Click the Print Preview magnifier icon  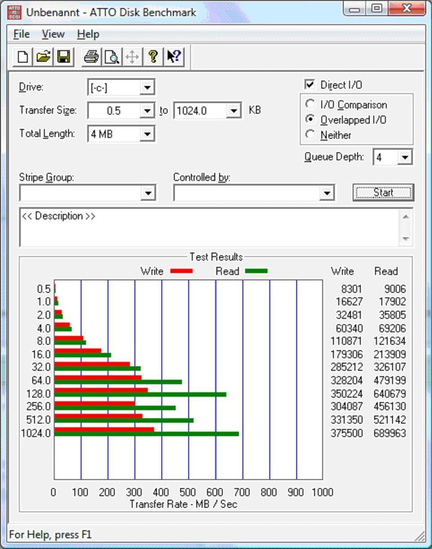click(x=112, y=57)
